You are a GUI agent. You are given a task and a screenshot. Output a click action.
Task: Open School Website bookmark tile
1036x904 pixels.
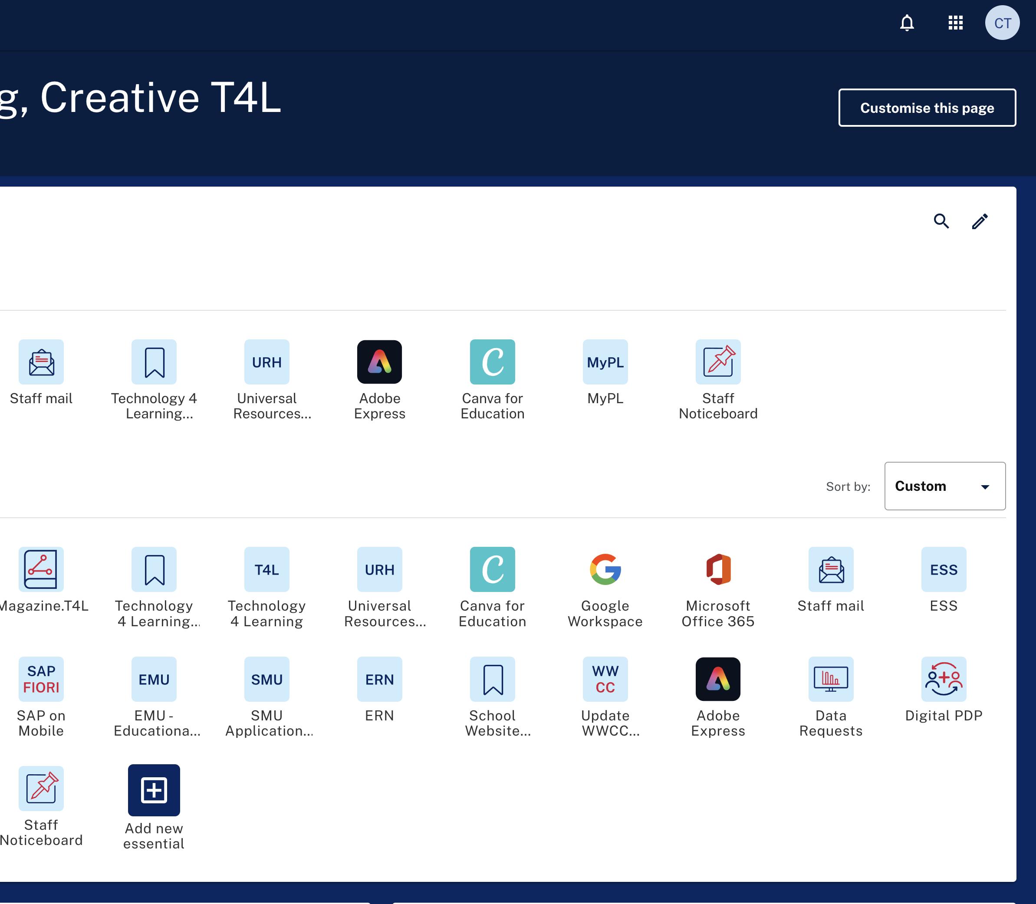point(492,679)
